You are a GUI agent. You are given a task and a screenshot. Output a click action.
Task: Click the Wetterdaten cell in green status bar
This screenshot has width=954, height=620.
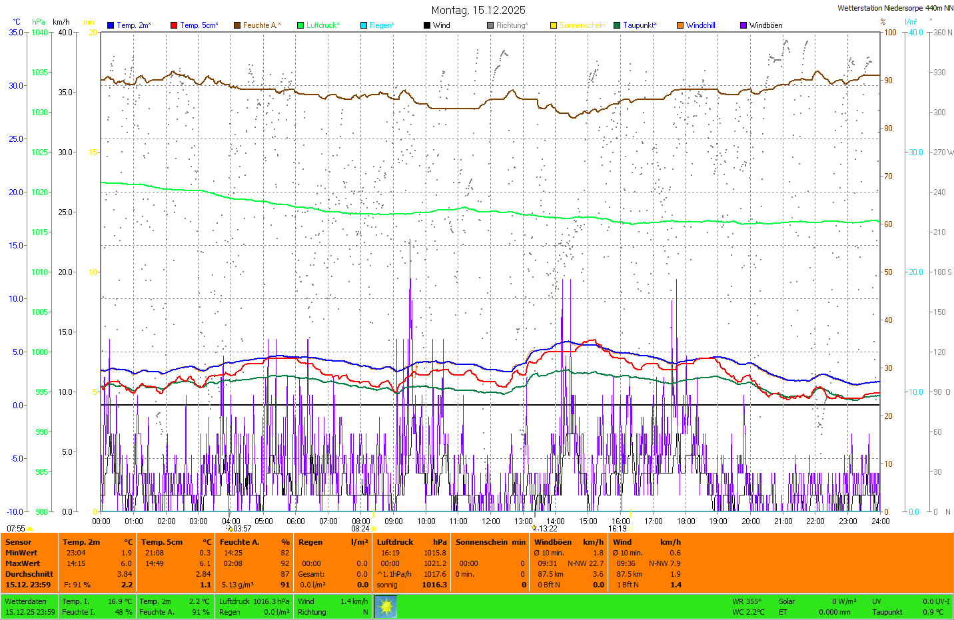pos(25,601)
